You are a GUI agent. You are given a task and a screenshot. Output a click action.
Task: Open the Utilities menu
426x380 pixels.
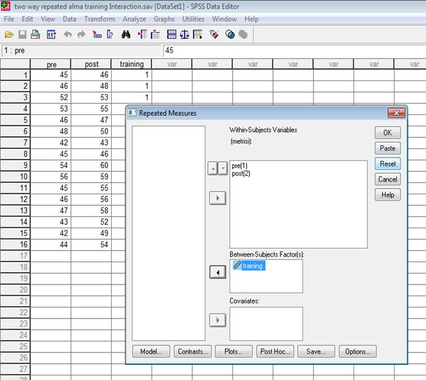pyautogui.click(x=193, y=19)
